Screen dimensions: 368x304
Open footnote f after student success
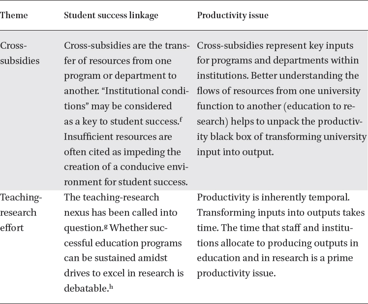click(x=181, y=119)
